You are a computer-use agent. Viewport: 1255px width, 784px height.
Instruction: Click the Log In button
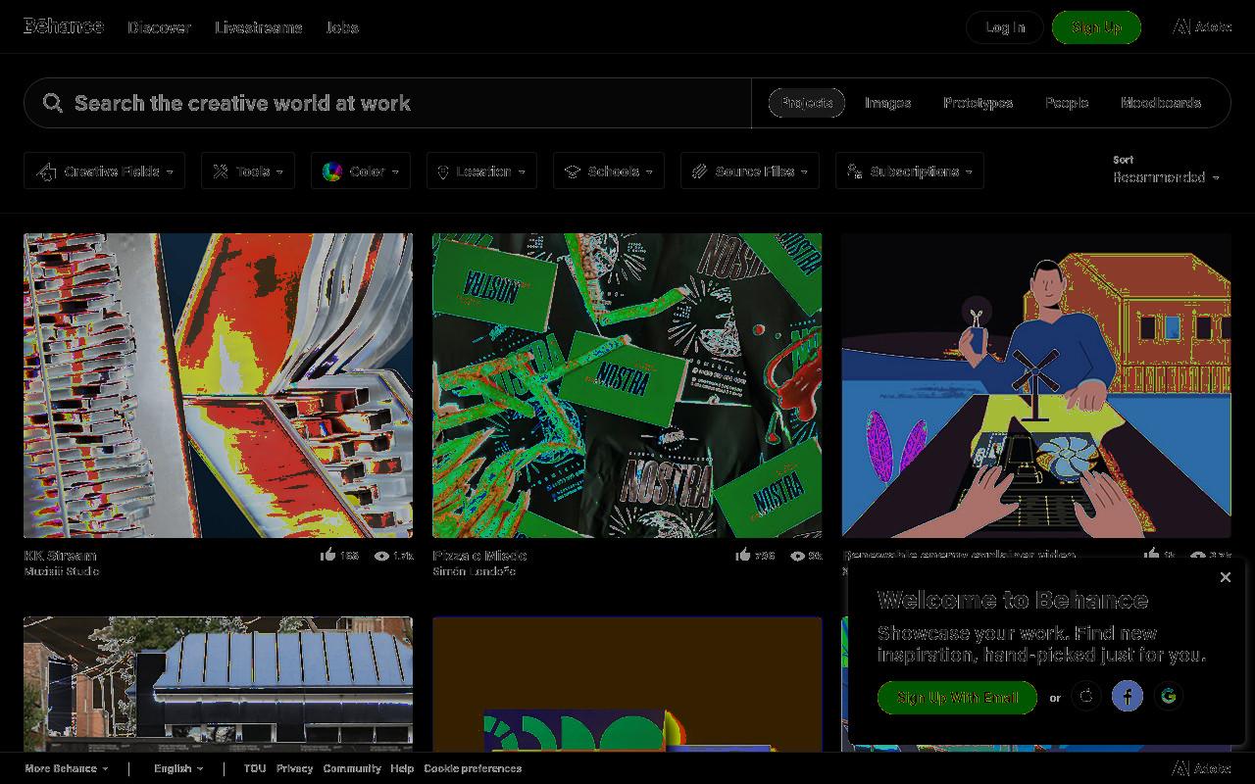pyautogui.click(x=1005, y=27)
